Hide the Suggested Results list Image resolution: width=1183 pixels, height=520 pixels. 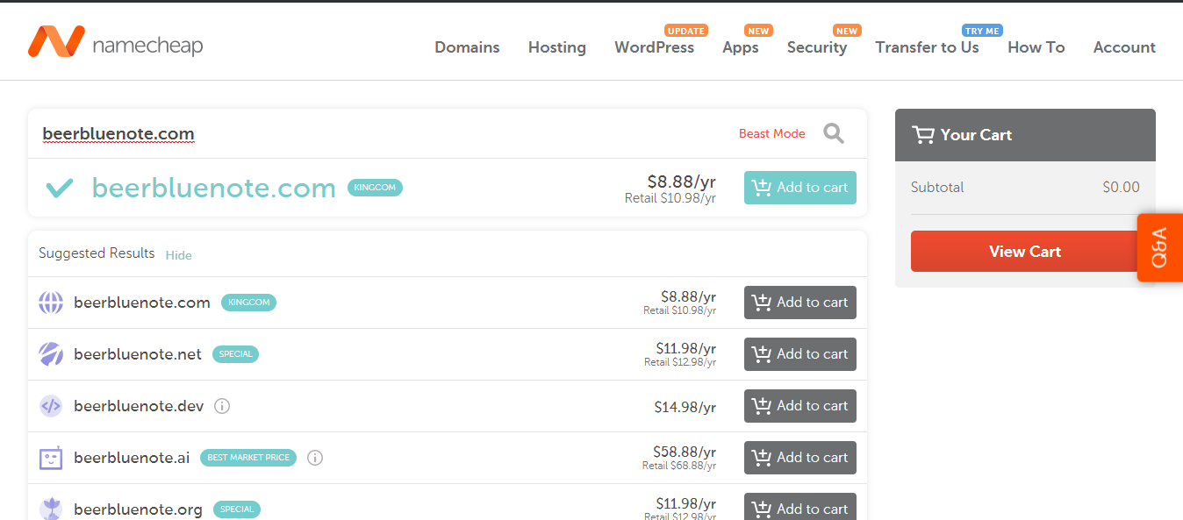(179, 255)
